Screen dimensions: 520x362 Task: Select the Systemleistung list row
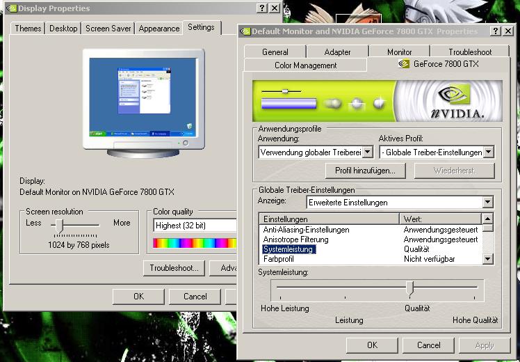pos(371,249)
